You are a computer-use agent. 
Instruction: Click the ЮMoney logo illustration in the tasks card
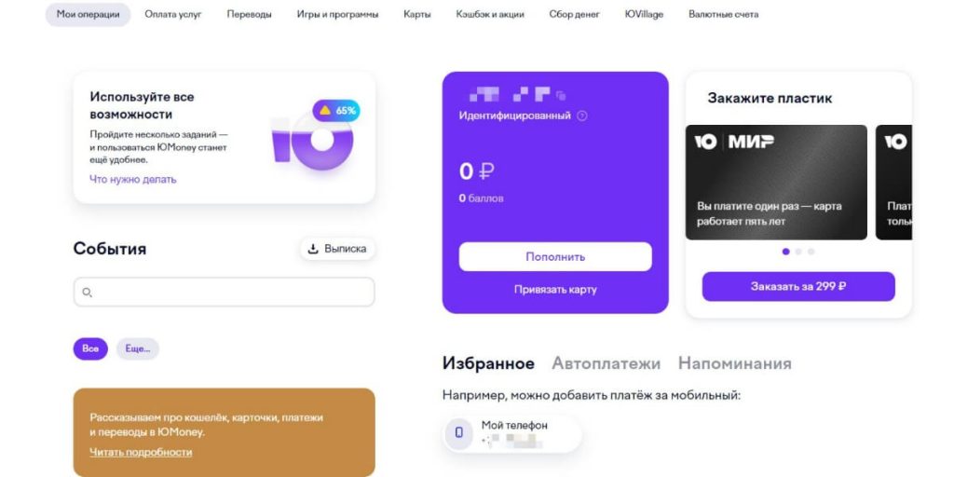[312, 143]
